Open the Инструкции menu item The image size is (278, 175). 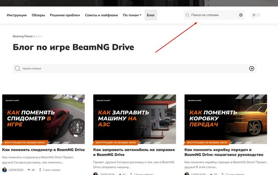[x=17, y=15]
